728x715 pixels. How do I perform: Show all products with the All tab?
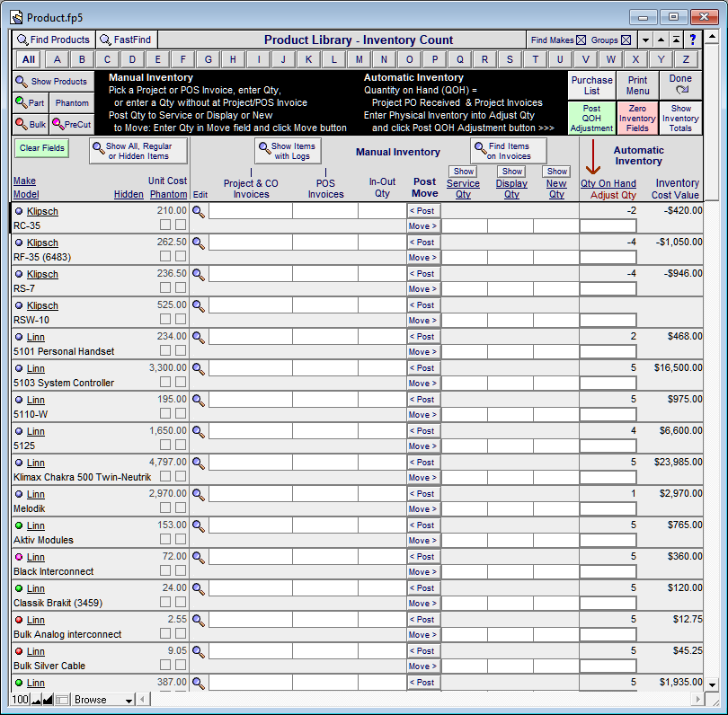click(29, 59)
